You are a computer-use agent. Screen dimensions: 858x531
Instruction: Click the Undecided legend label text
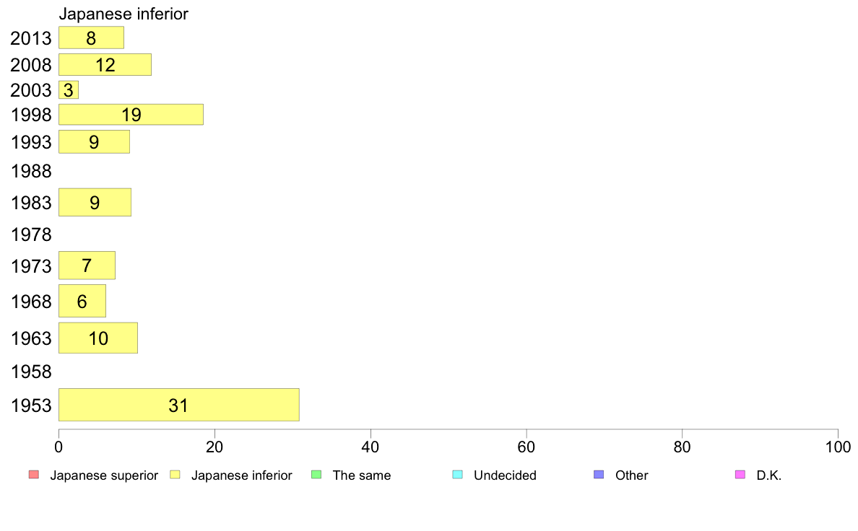coord(505,475)
